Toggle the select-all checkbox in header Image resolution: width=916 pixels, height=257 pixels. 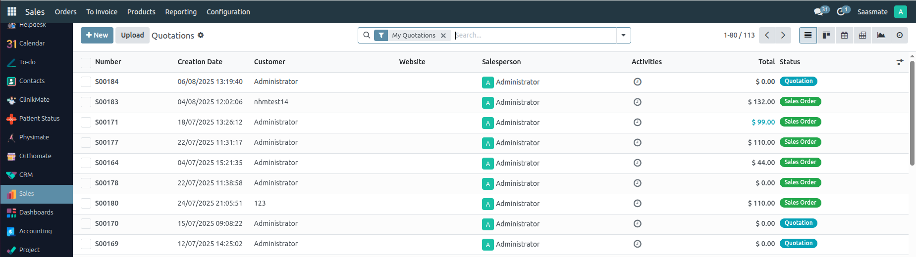pos(86,62)
